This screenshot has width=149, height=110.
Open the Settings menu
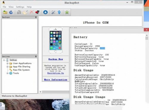(x=20, y=7)
